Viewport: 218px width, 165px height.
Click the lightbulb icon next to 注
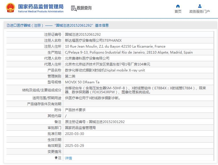(56, 158)
